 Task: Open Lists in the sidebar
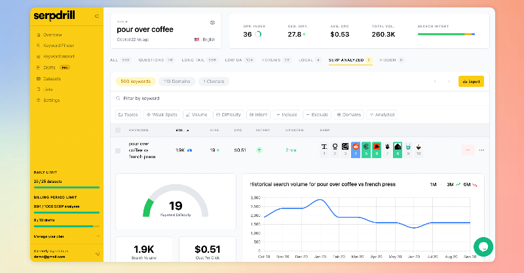coord(45,89)
